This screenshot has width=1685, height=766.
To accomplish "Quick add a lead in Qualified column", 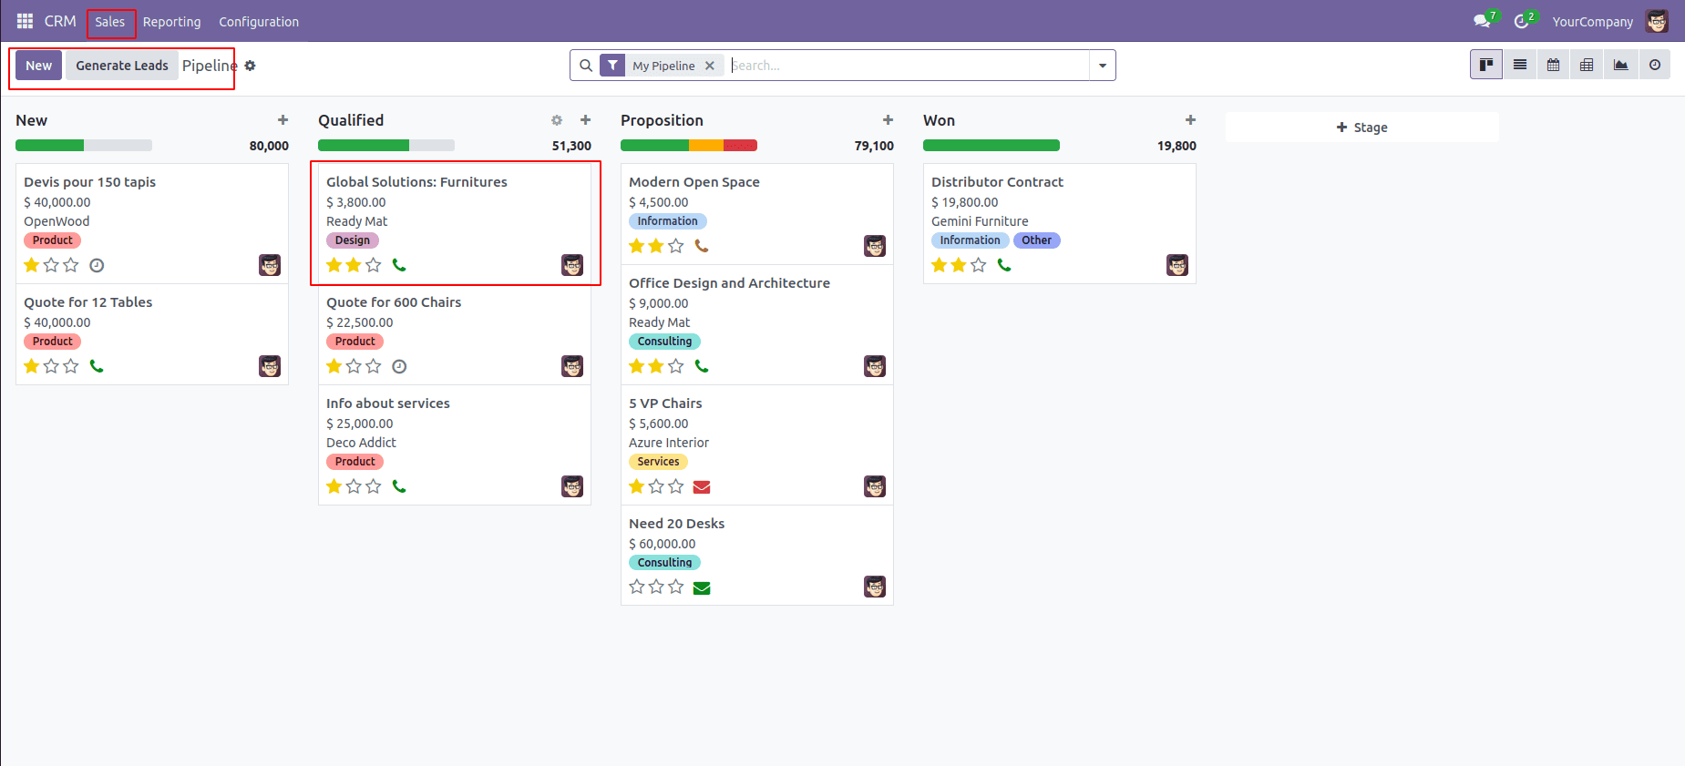I will coord(585,120).
